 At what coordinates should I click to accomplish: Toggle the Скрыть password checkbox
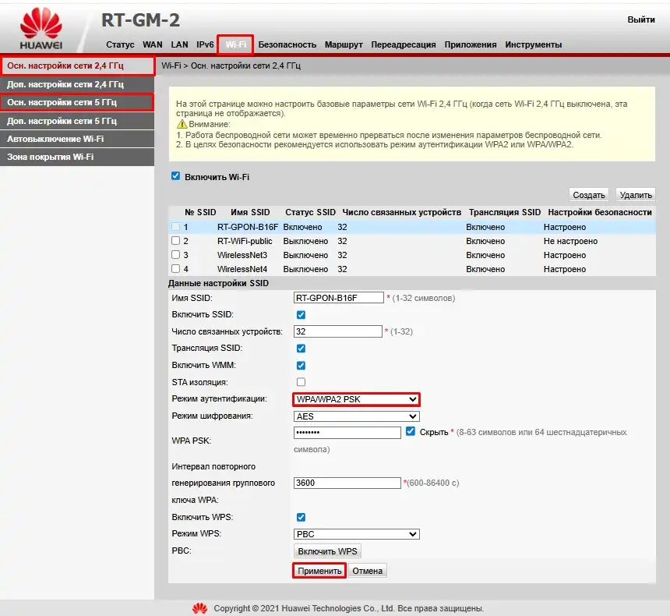coord(411,431)
